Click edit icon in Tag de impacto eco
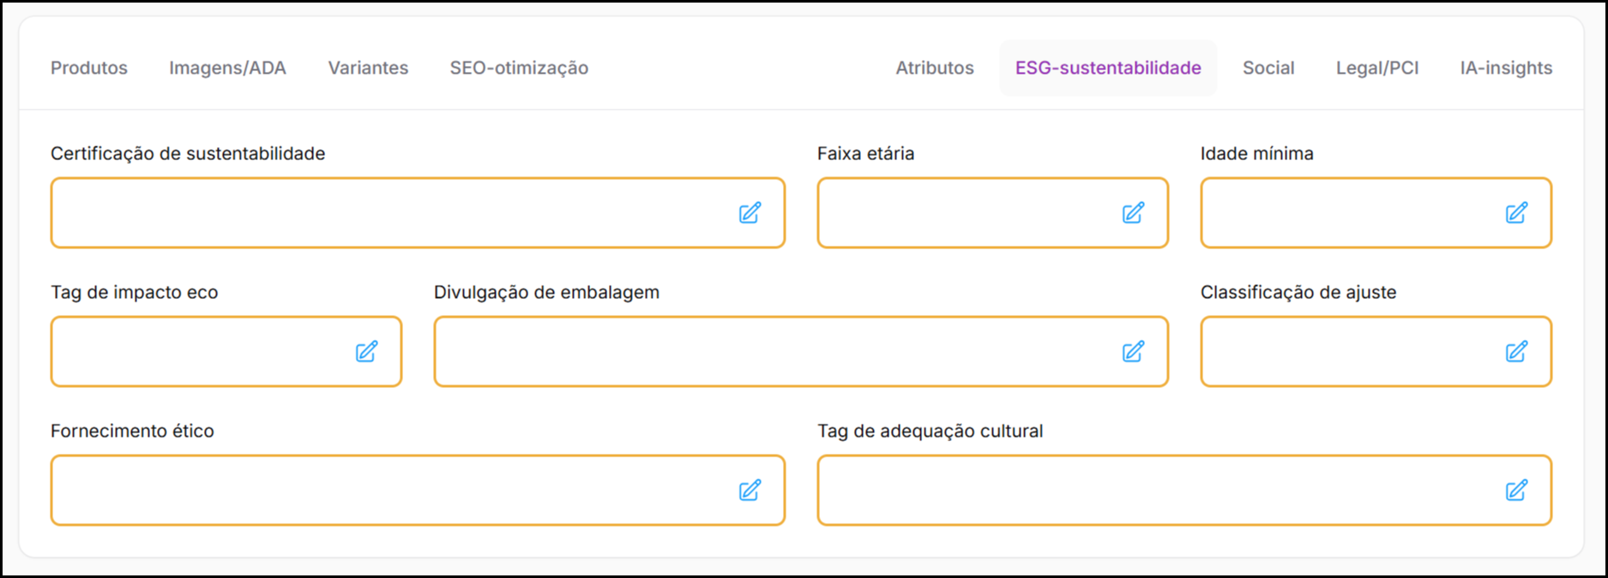1608x578 pixels. pyautogui.click(x=366, y=352)
